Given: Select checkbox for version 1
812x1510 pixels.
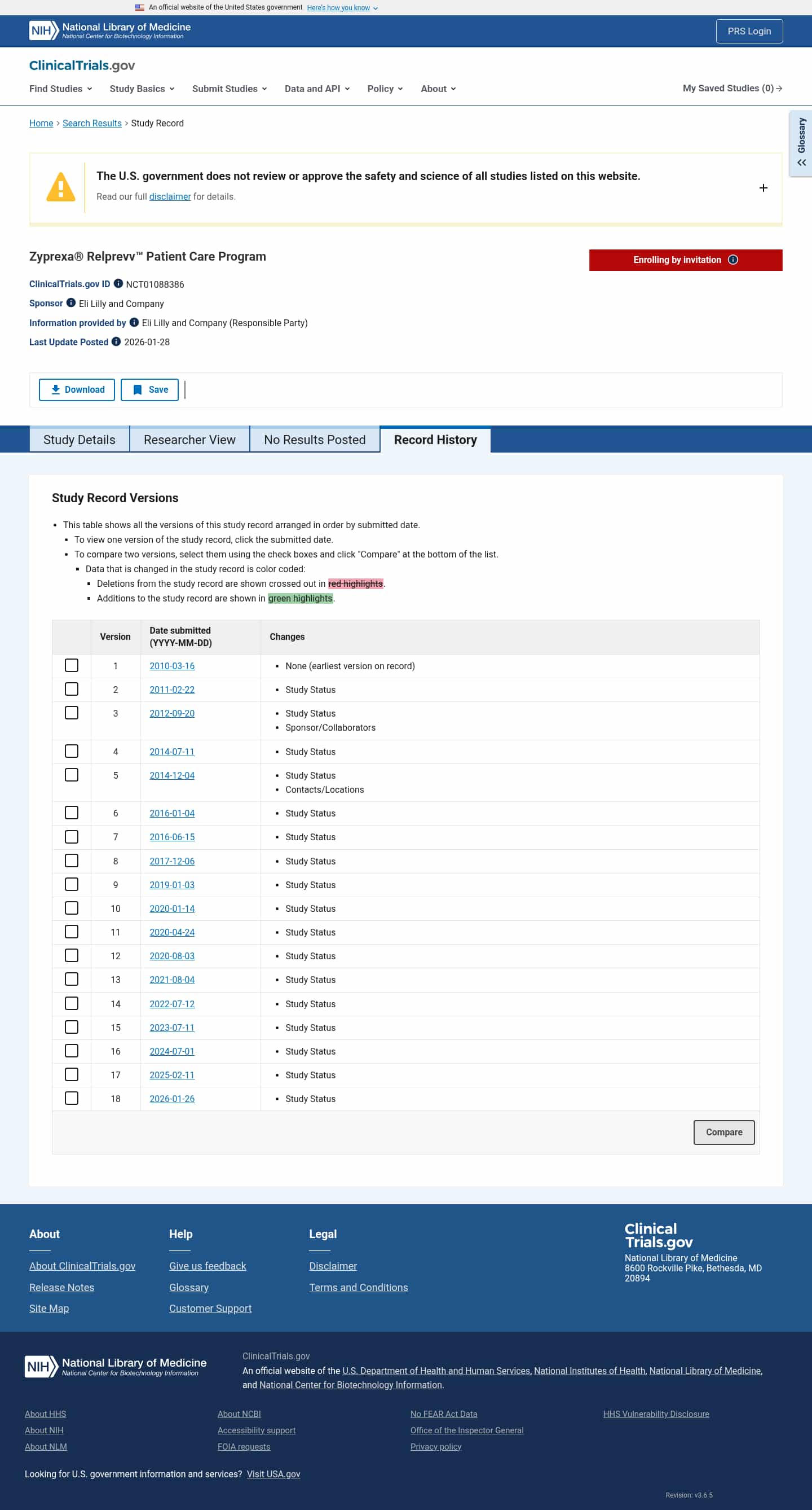Looking at the screenshot, I should [x=72, y=665].
